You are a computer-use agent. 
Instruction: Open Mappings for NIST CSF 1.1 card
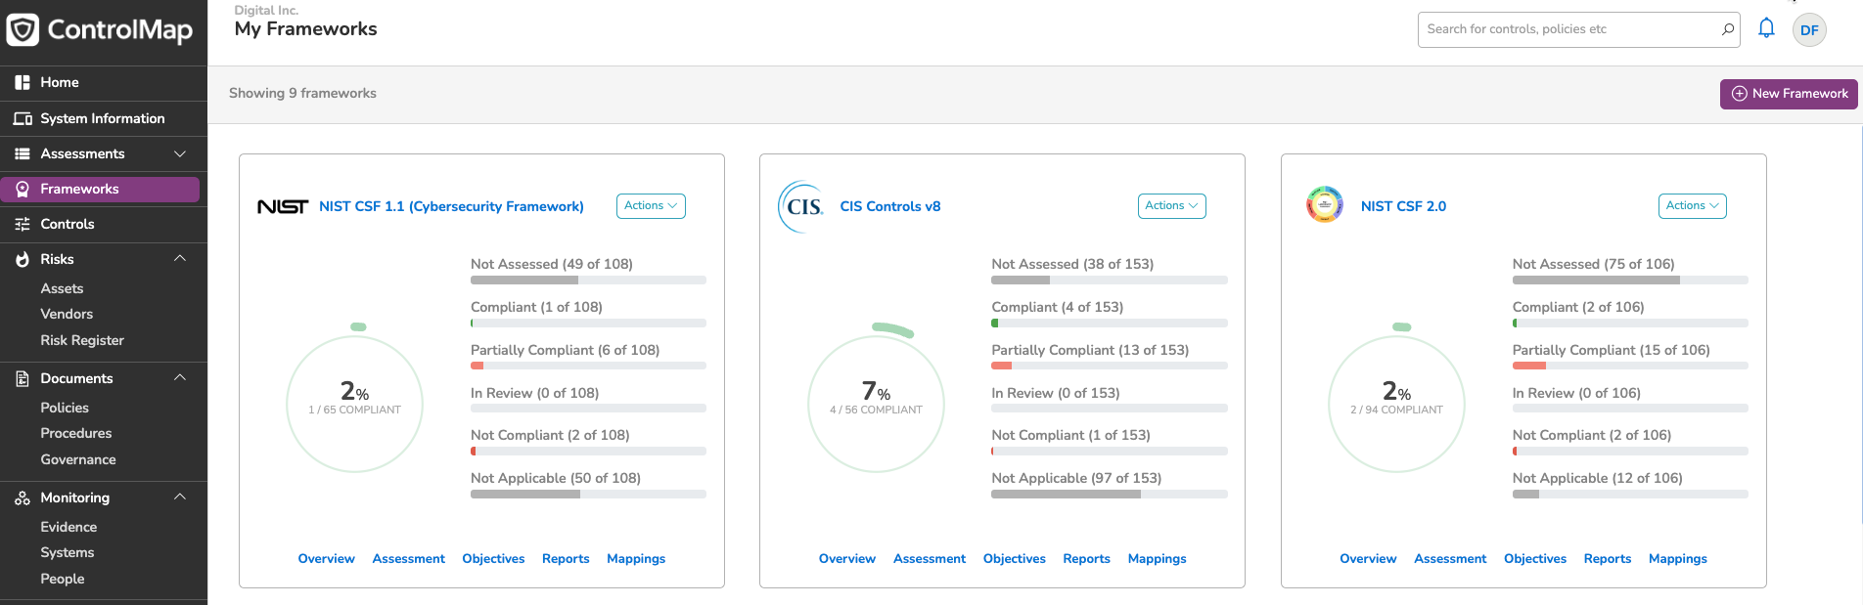click(636, 559)
